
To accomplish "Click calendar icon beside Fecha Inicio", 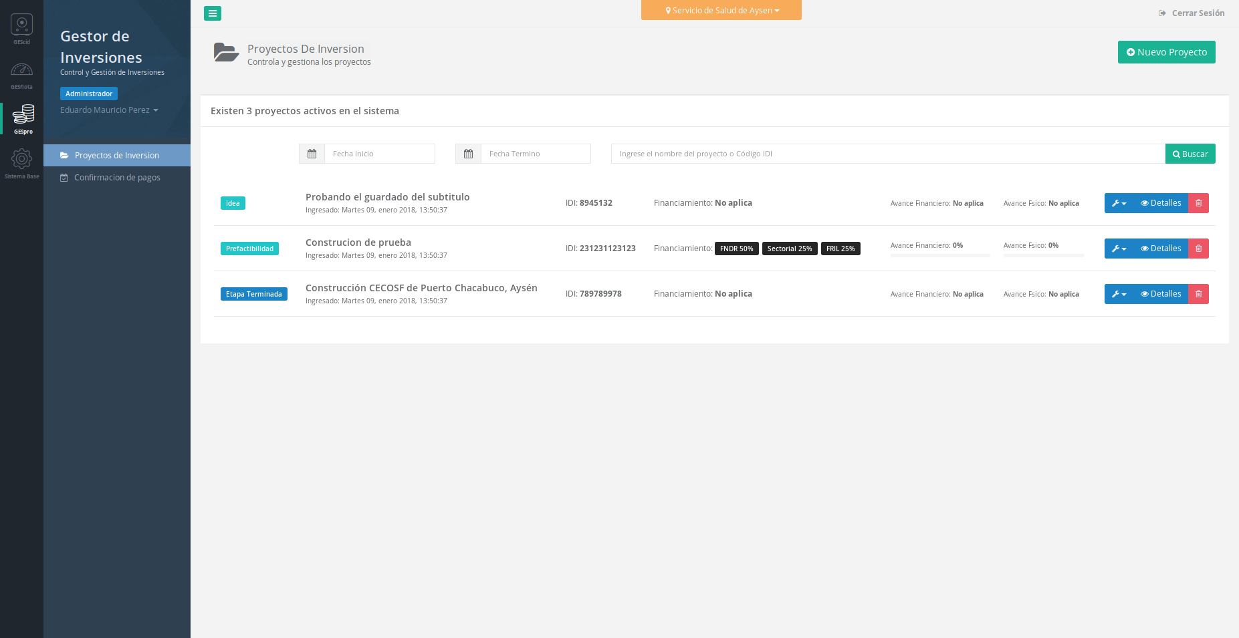I will click(312, 154).
